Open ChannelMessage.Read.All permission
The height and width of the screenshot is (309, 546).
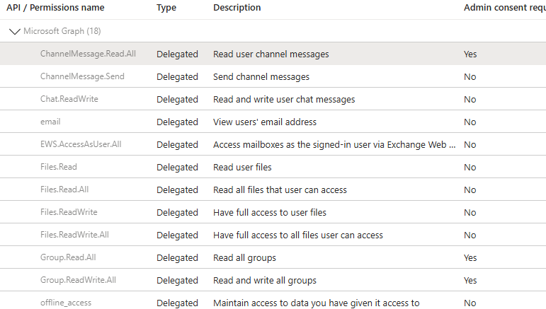click(88, 54)
